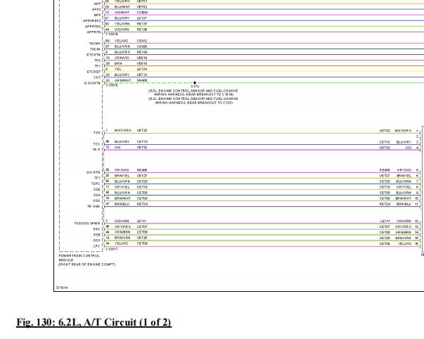The width and height of the screenshot is (424, 339).
Task: Select the TSS/OSS VPWR pin label
Action: pos(87,224)
